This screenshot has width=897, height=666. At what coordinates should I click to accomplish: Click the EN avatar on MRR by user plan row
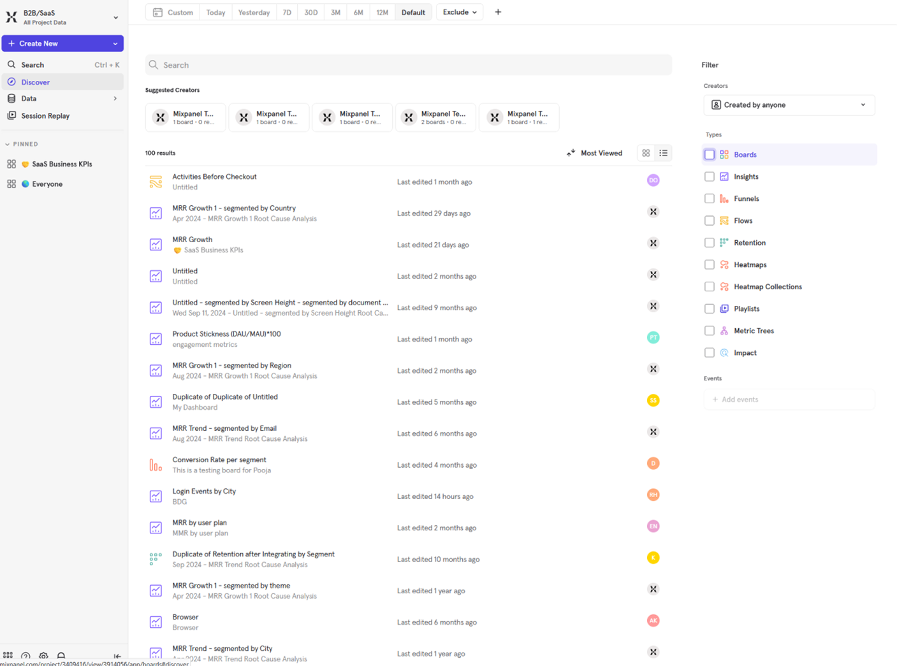[x=653, y=526]
